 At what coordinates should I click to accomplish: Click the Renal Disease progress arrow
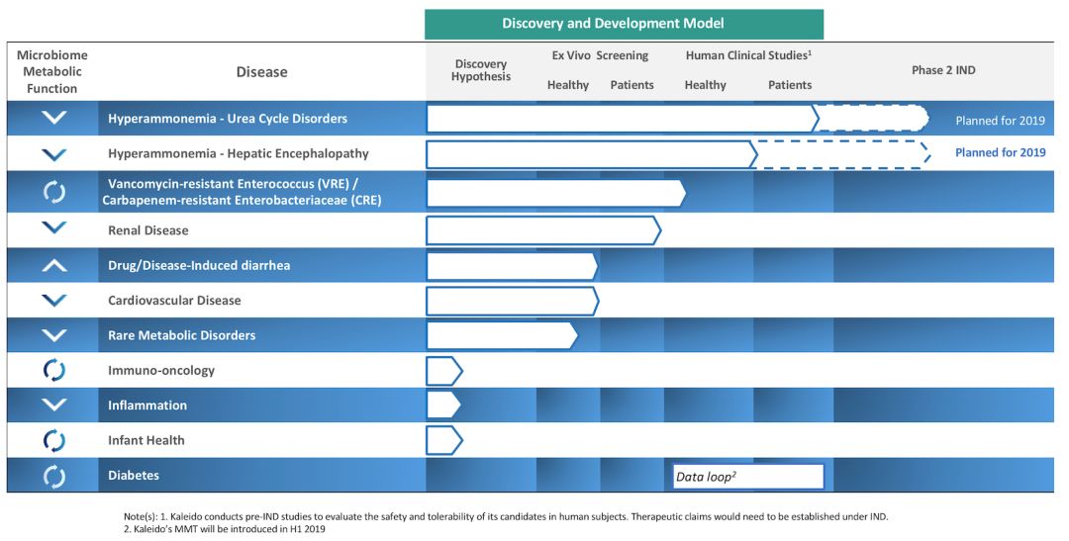click(543, 230)
